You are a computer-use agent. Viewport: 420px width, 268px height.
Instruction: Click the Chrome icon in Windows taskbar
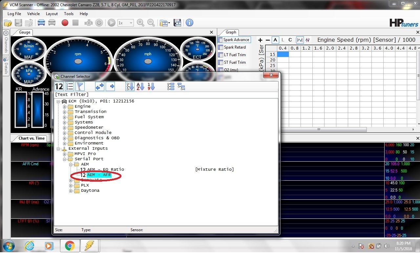70,246
